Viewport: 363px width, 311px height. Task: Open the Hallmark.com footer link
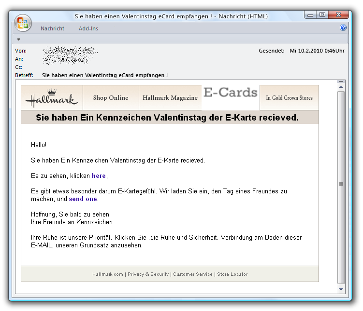click(x=108, y=274)
